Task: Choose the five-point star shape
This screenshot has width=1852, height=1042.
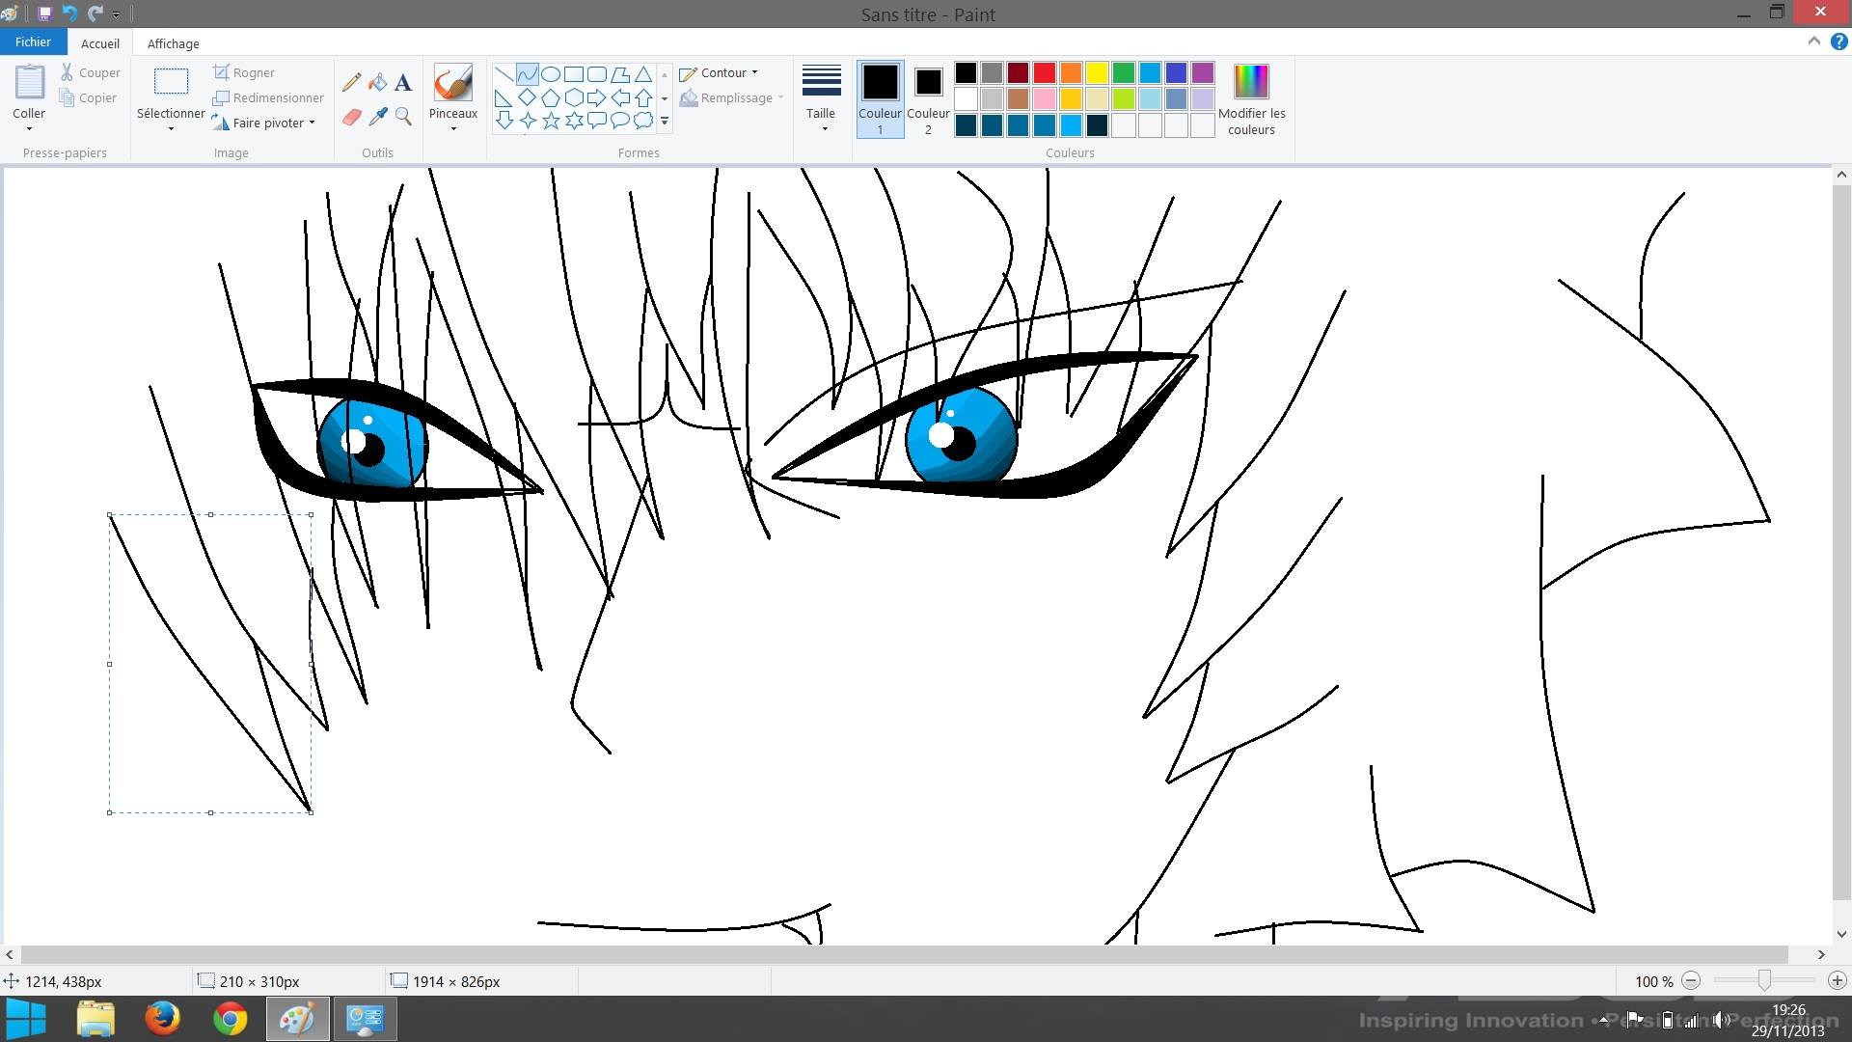Action: (551, 121)
